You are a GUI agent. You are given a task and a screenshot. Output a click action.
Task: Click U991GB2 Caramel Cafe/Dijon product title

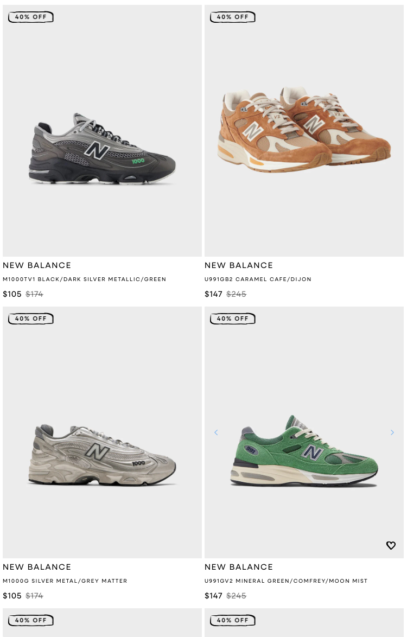coord(258,279)
